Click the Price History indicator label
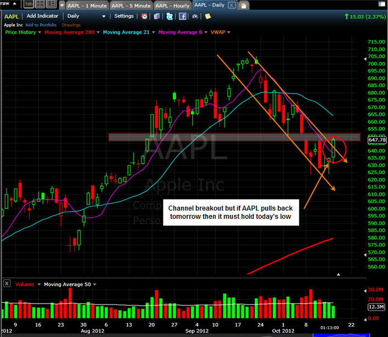Image resolution: width=388 pixels, height=337 pixels. pos(20,32)
